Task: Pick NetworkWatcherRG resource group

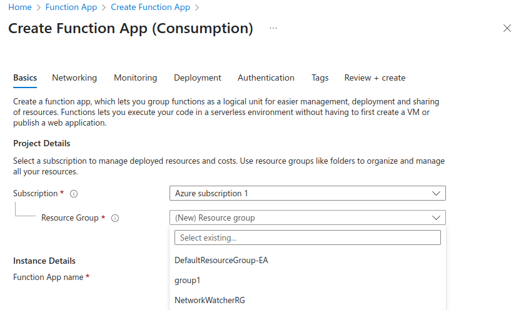Action: tap(210, 300)
